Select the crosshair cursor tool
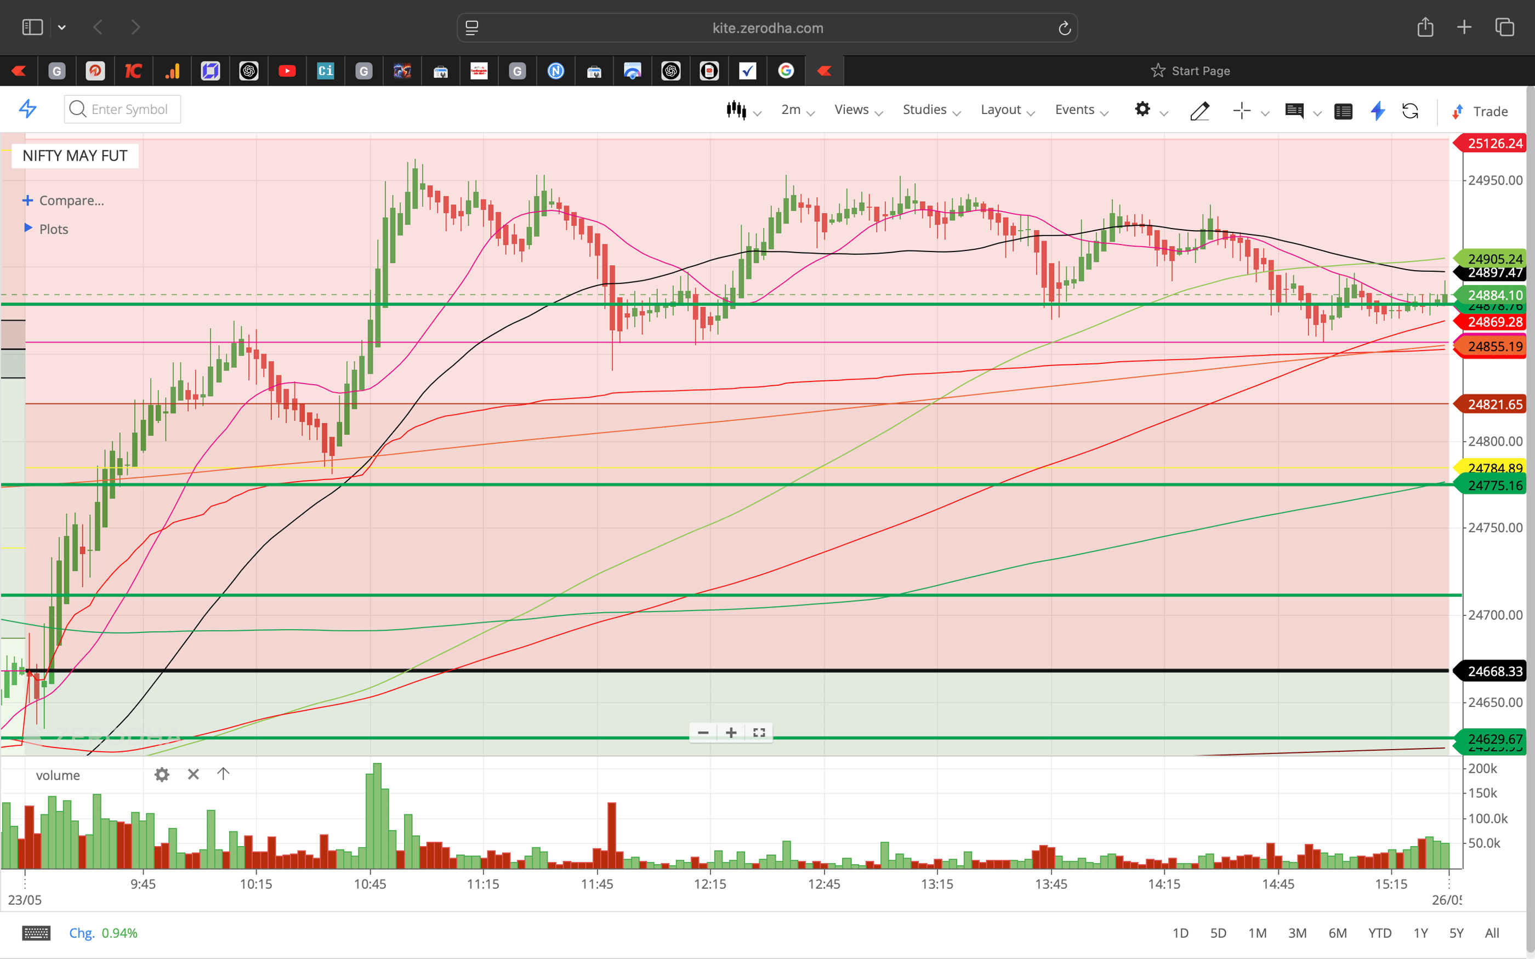This screenshot has height=959, width=1535. point(1241,111)
